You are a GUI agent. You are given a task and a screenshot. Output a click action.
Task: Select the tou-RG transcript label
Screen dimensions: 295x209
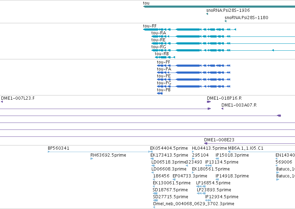click(x=159, y=47)
